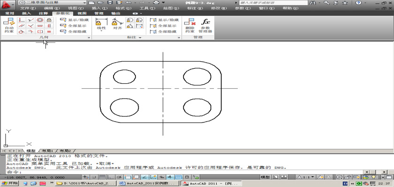Switch to the 注释 ribbon tab
This screenshot has width=394, height=187.
pos(43,13)
